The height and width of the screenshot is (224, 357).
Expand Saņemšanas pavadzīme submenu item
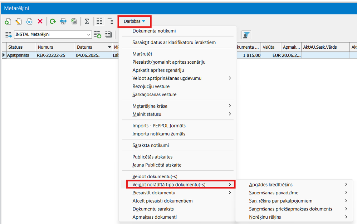coord(294,193)
